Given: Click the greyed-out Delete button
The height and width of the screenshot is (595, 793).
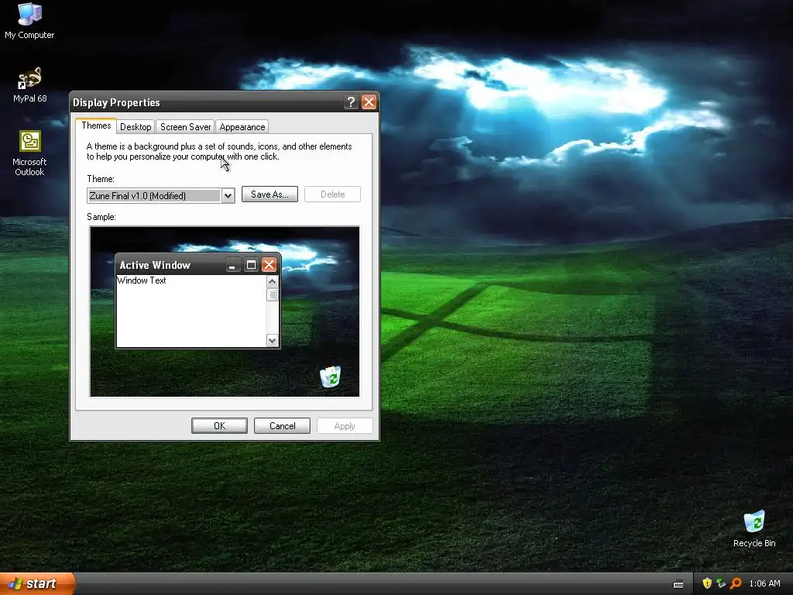Looking at the screenshot, I should click(x=332, y=194).
